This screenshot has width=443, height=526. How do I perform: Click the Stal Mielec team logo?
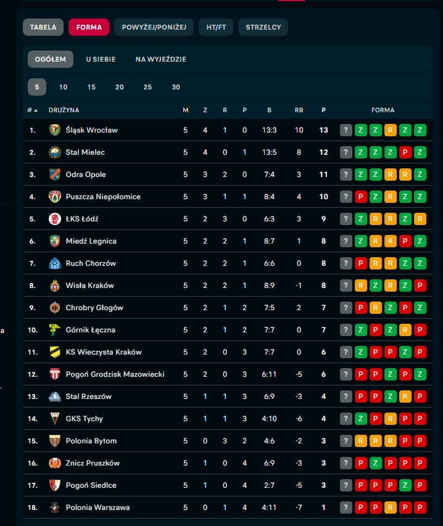click(54, 152)
